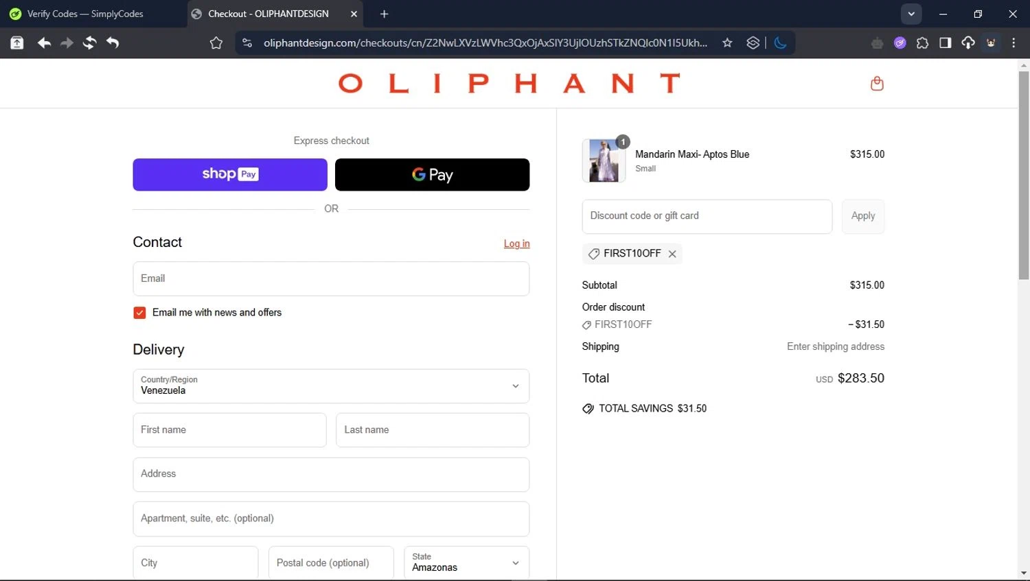This screenshot has height=581, width=1030.
Task: View site information icon in address bar
Action: [x=247, y=43]
